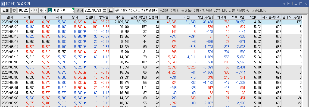This screenshot has height=107, width=309.
Task: Click the short sale value 179
Action: [299, 22]
